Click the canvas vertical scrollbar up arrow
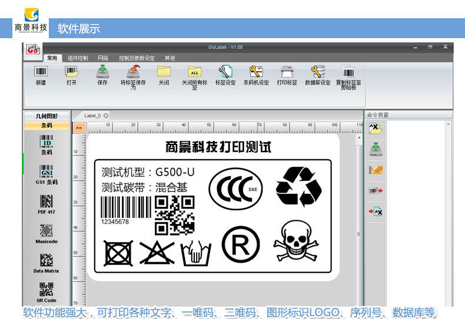This screenshot has width=465, height=319. 359,138
